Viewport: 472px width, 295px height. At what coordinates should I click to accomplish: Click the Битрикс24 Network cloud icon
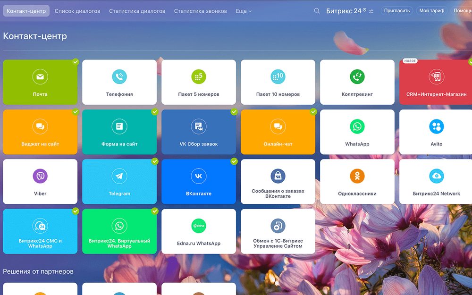[436, 176]
